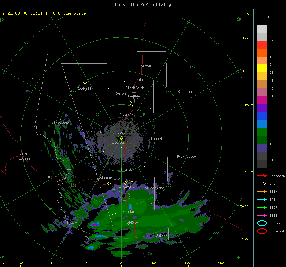Click the Olds city label
Screen dimensions: 286x267
[121, 132]
